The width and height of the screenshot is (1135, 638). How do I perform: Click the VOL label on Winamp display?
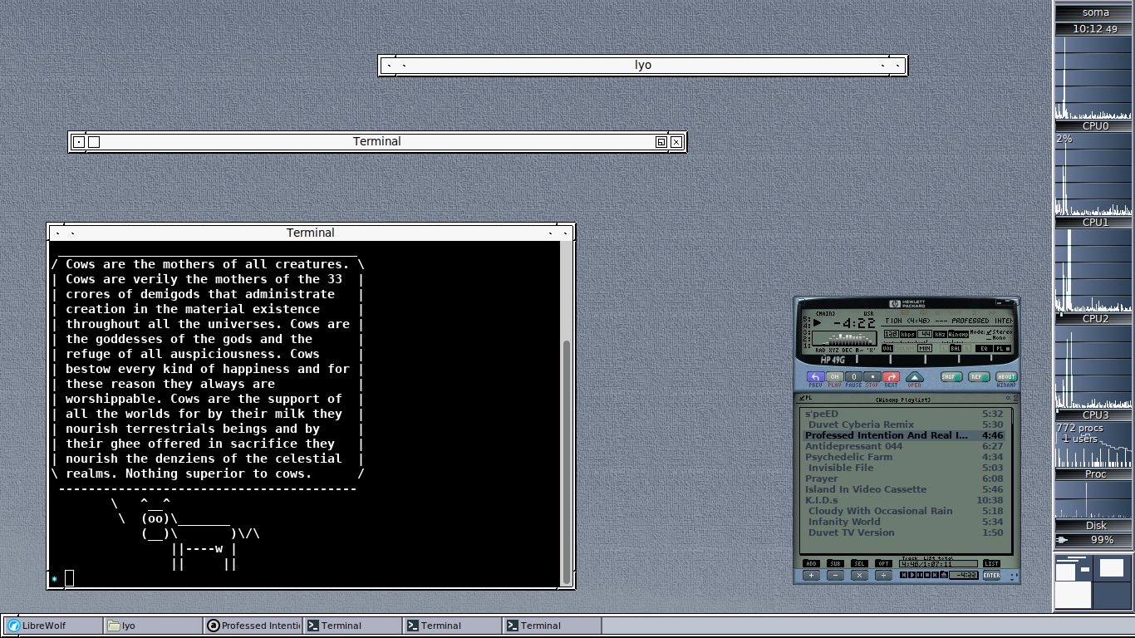pos(887,349)
